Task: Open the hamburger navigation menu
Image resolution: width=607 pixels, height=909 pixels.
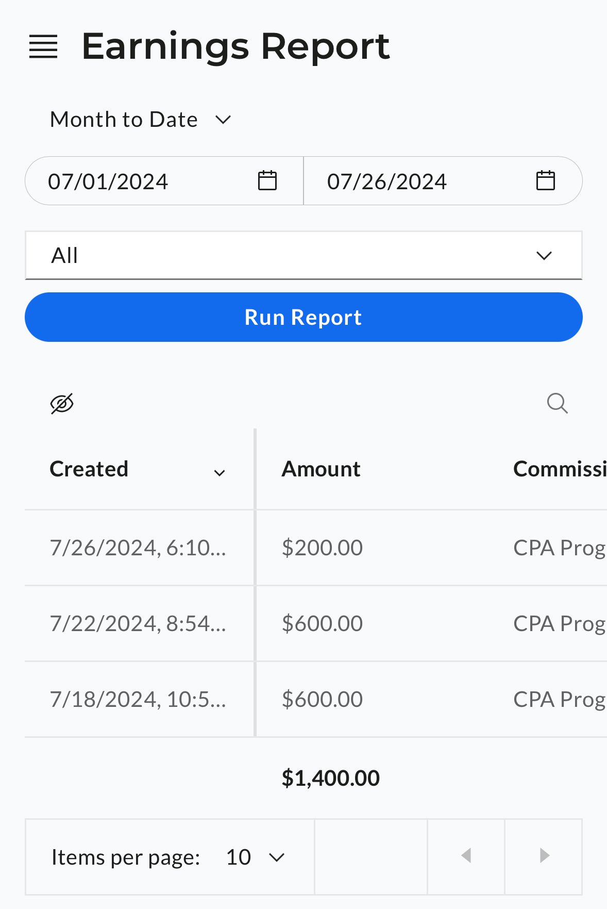Action: pos(43,46)
